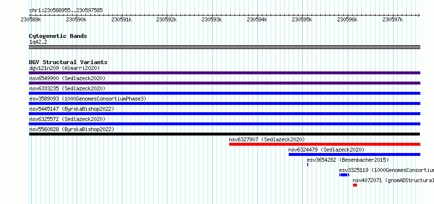The width and height of the screenshot is (434, 204).
Task: Click the 230592k ruler tick label
Action: coord(167,19)
